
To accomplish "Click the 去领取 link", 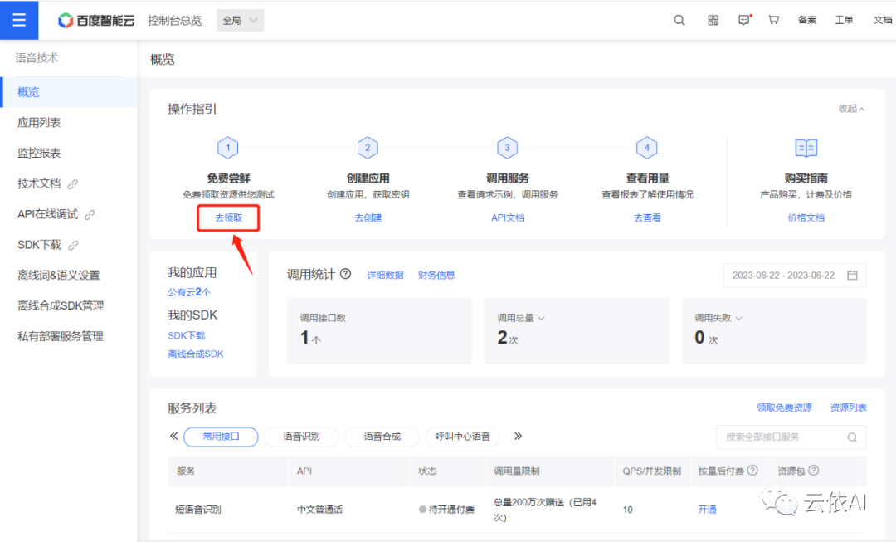I will (228, 217).
